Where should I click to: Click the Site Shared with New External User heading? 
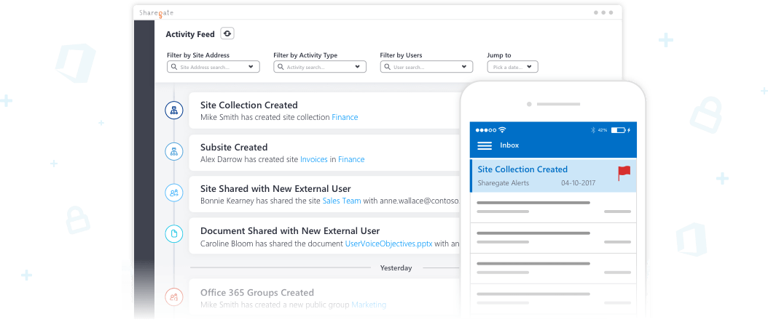point(275,189)
